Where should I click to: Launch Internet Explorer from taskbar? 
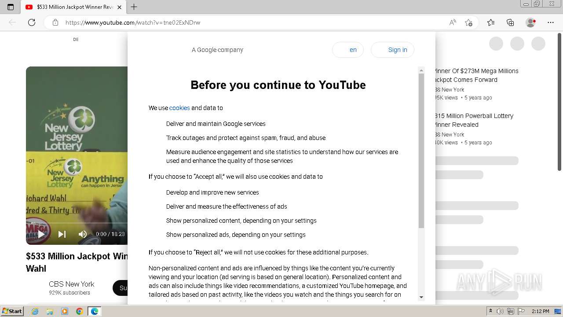point(35,311)
